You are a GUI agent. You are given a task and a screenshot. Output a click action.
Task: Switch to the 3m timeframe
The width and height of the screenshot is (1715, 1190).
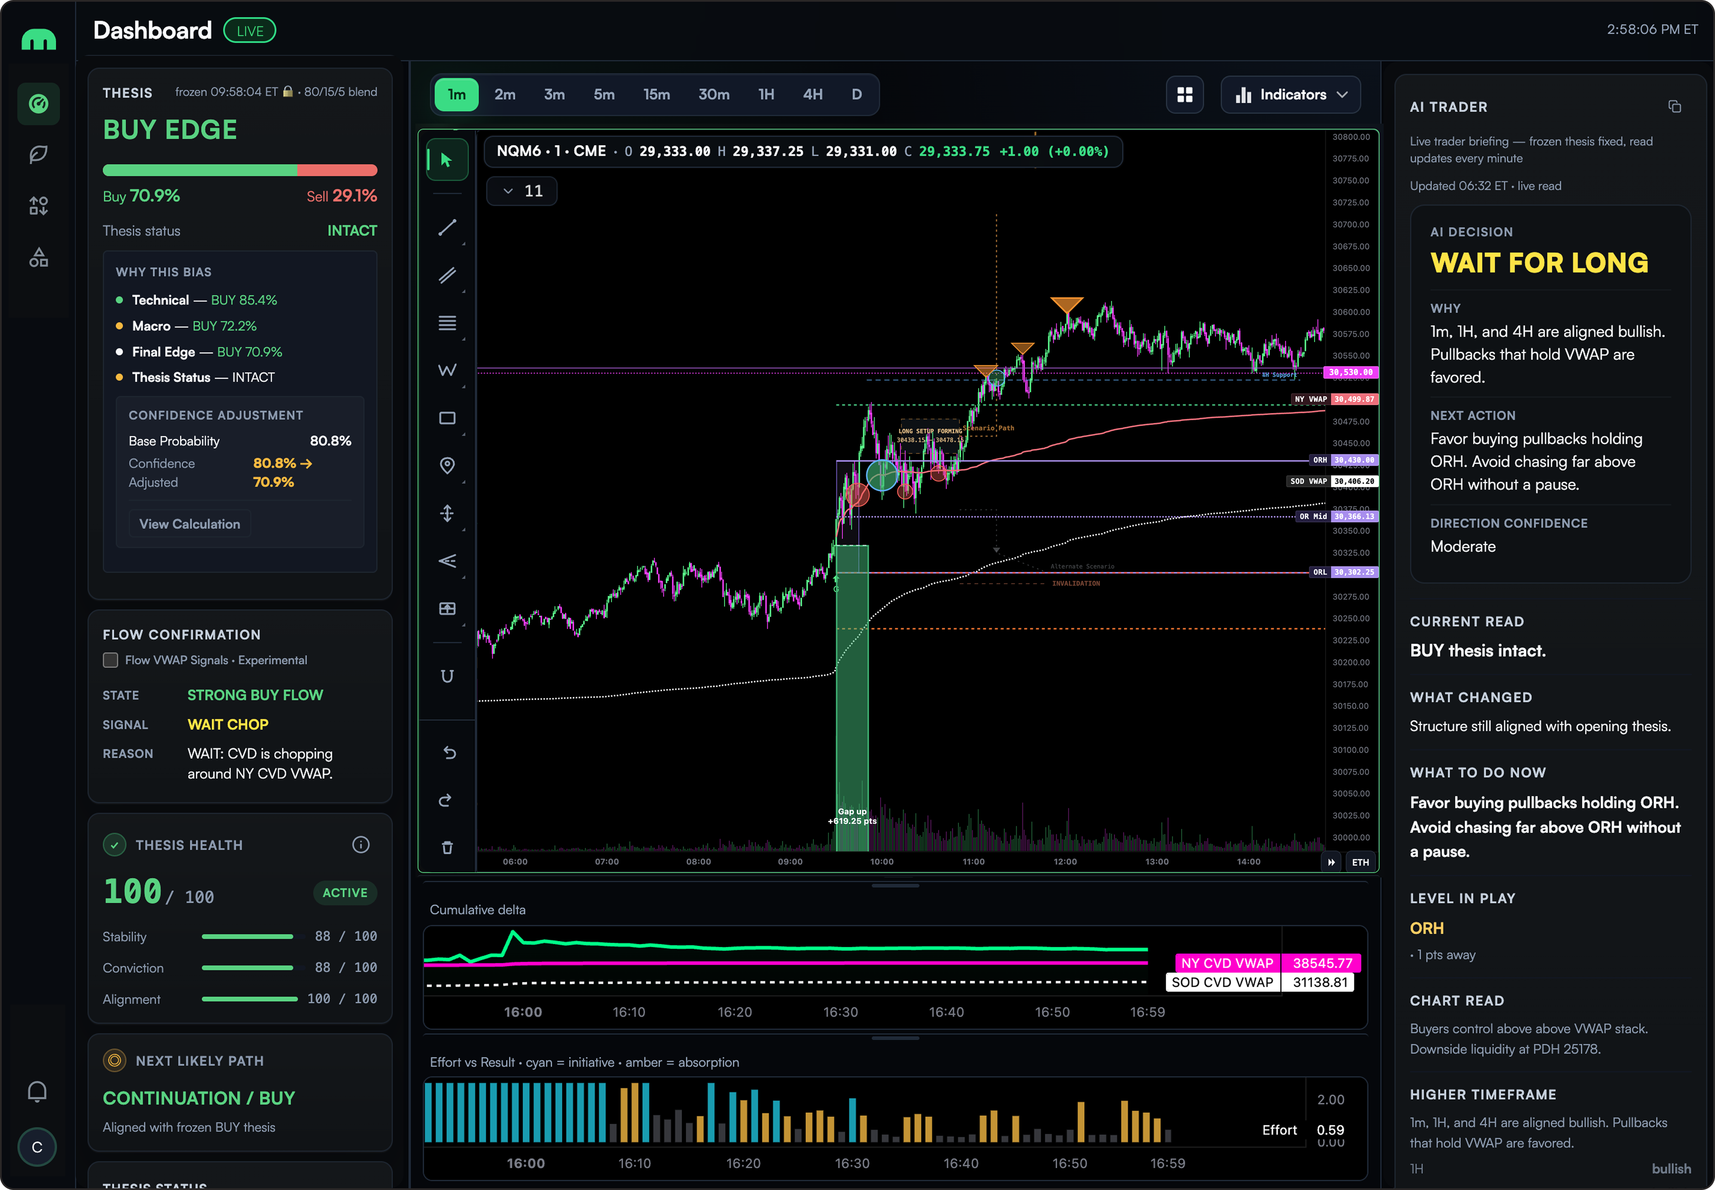[554, 95]
